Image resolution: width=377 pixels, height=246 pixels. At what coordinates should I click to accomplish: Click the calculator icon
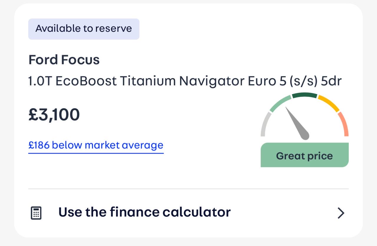point(36,213)
